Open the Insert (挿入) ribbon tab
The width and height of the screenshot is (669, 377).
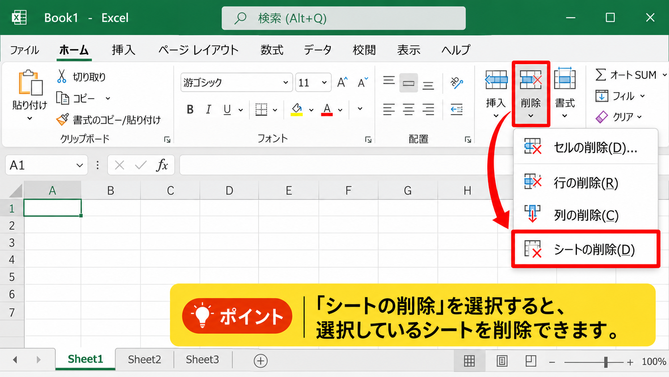123,50
